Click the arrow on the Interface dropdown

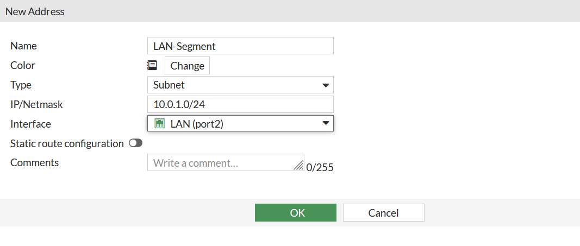(326, 123)
